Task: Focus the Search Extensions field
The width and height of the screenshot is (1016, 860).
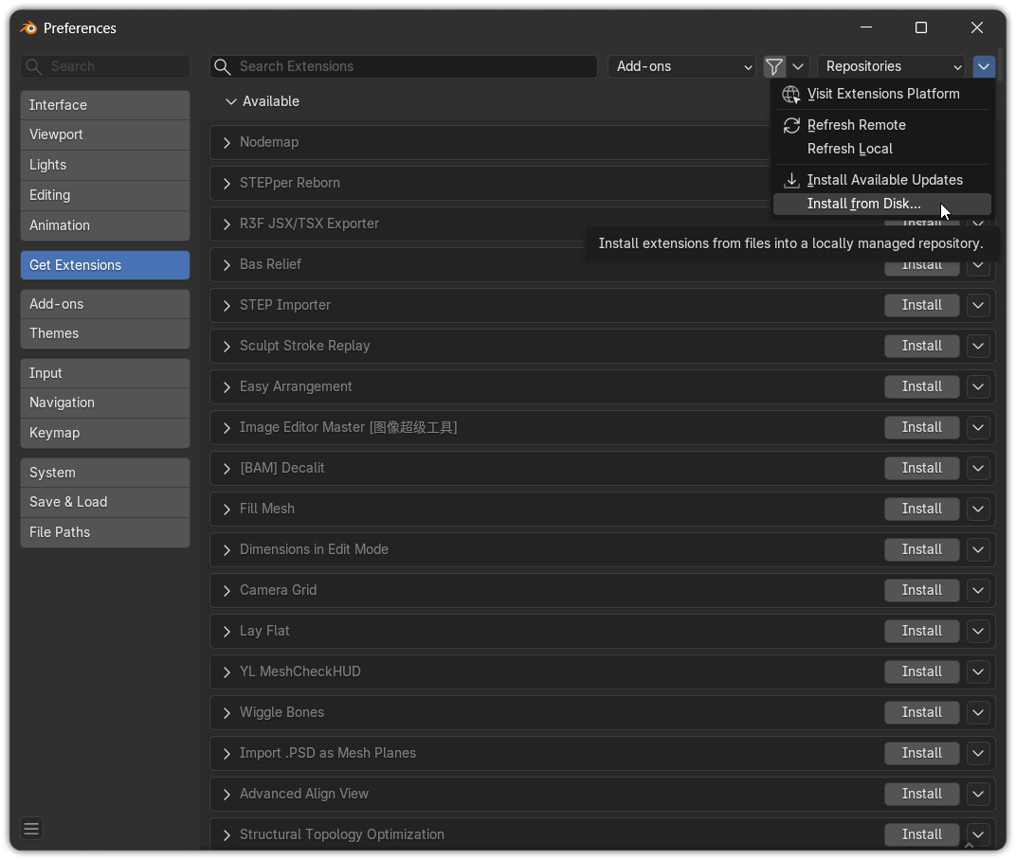Action: pyautogui.click(x=403, y=66)
